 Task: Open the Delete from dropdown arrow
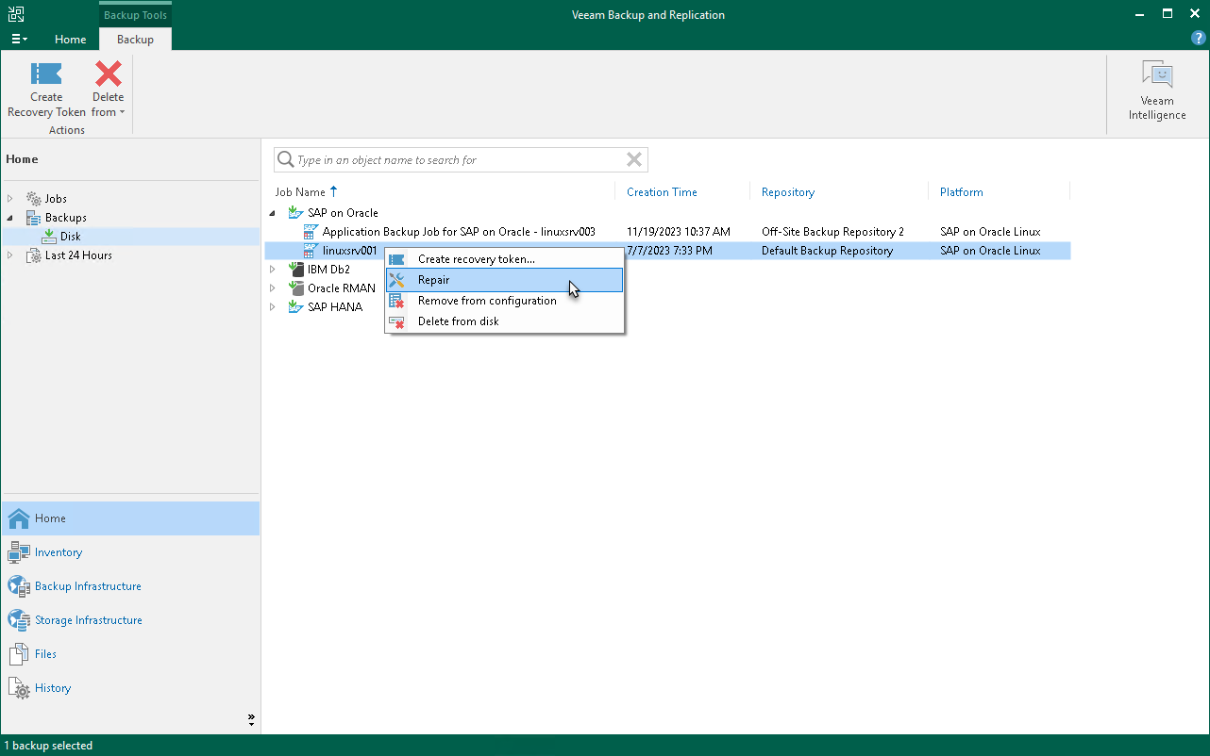point(122,112)
